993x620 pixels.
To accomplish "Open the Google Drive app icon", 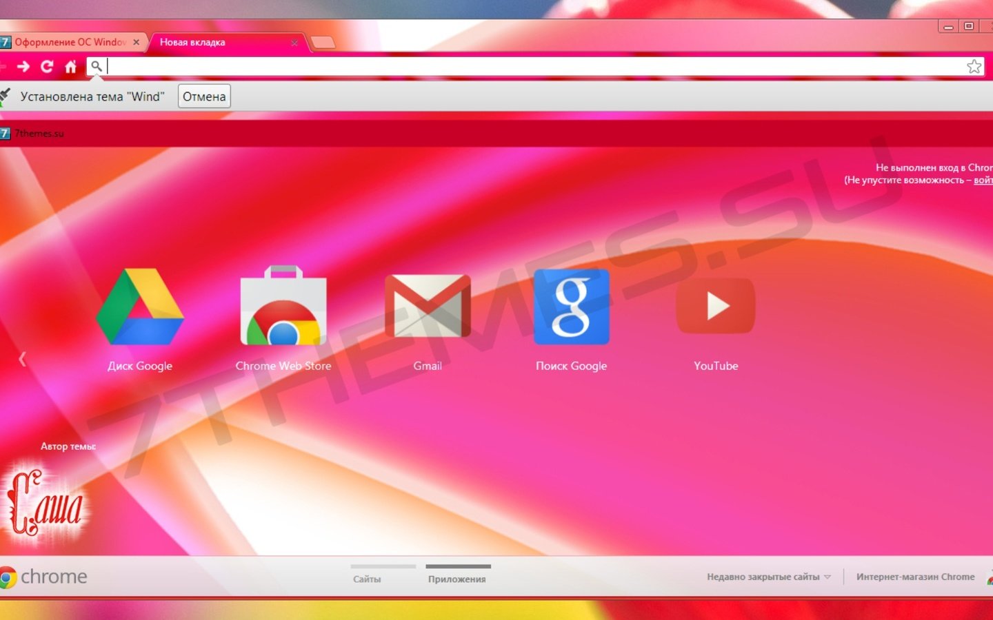I will pos(140,307).
